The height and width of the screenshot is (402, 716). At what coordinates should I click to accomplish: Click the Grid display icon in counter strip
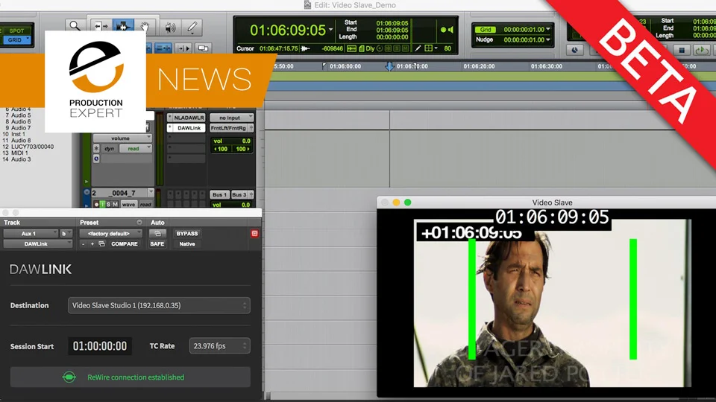coord(428,48)
